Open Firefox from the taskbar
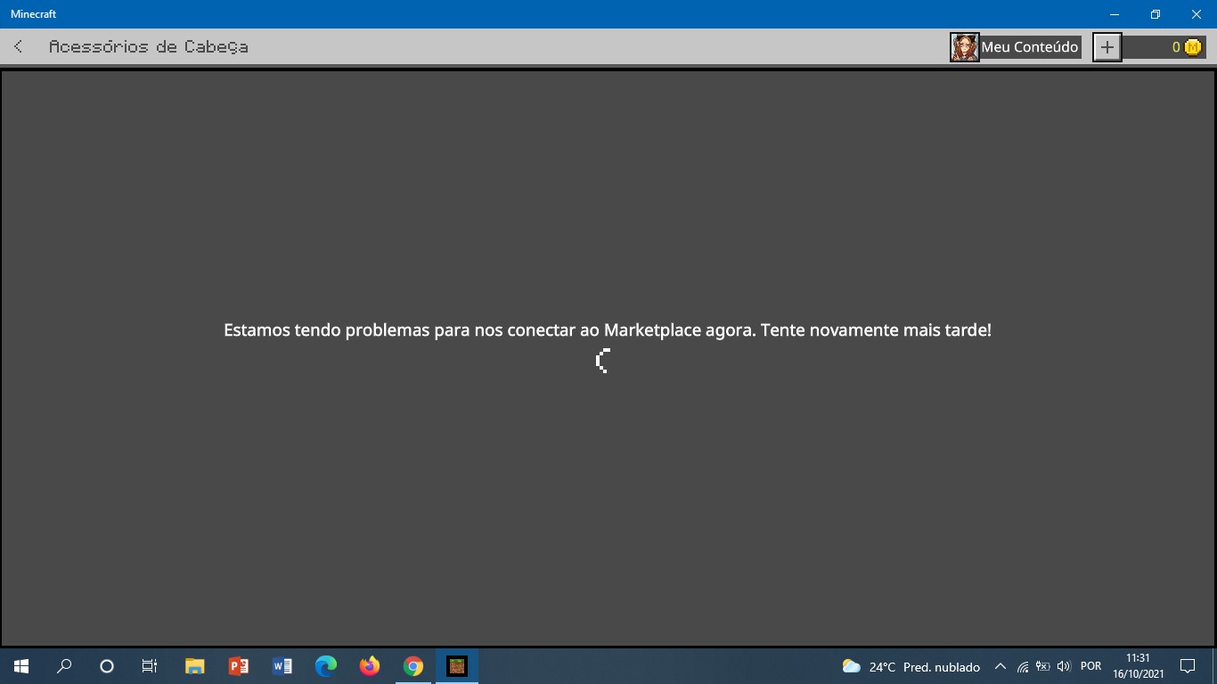The image size is (1217, 684). click(369, 666)
